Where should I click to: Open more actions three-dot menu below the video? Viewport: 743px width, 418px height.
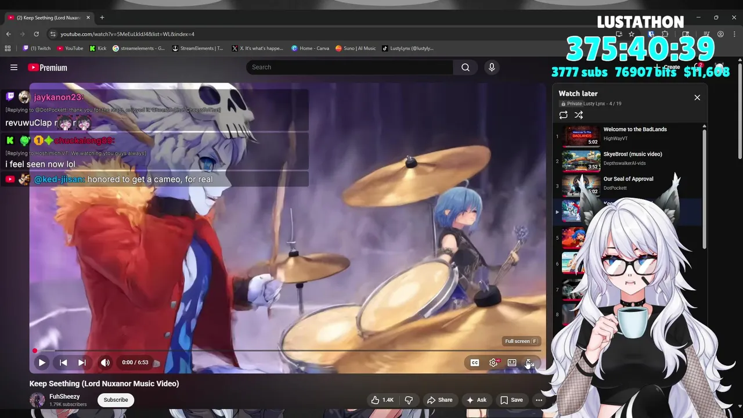[x=539, y=400]
